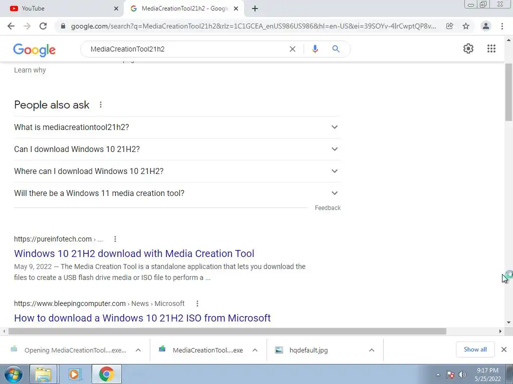Select the MediaCreationTool21h2 Google tab
513x384 pixels.
click(183, 8)
